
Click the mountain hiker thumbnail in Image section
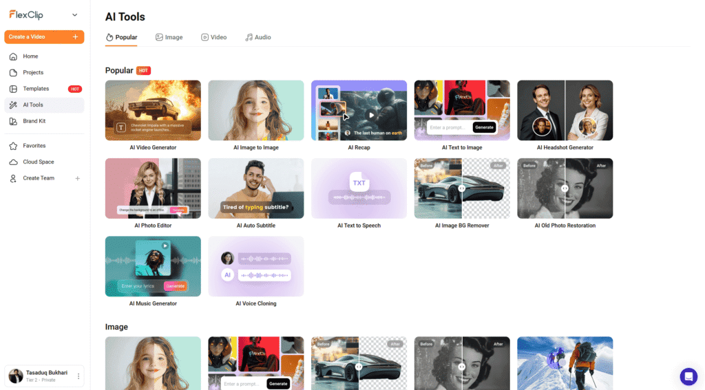pyautogui.click(x=565, y=363)
